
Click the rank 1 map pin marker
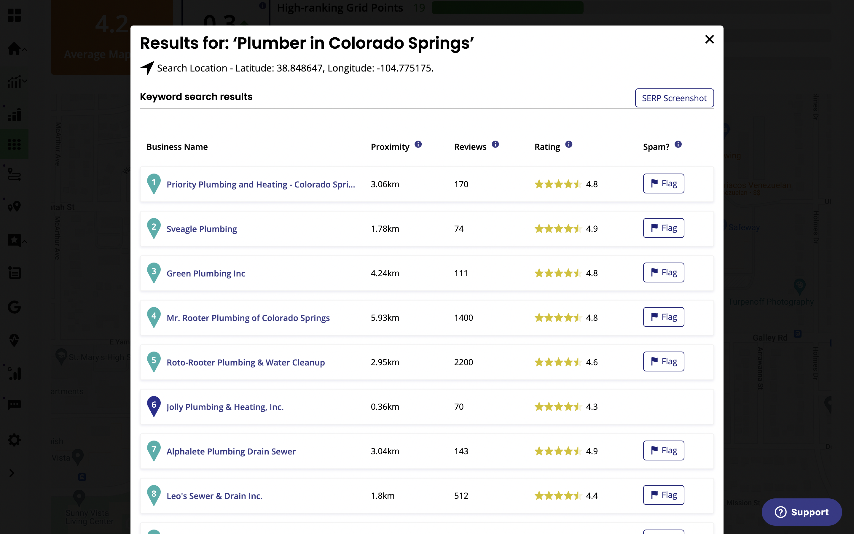coord(154,184)
